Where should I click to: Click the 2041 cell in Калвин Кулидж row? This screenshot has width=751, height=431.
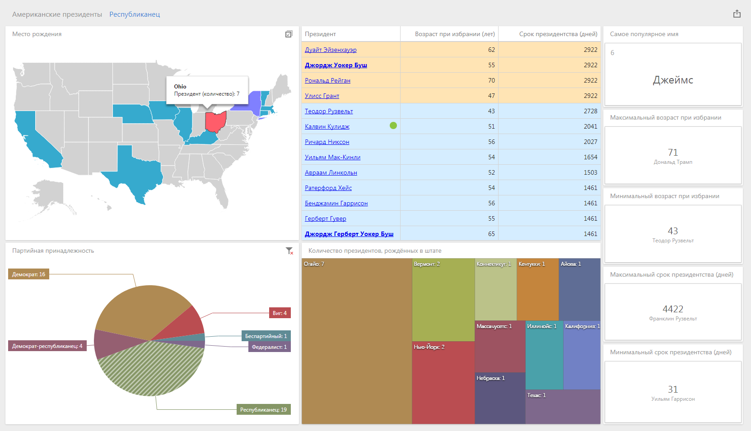tap(550, 126)
